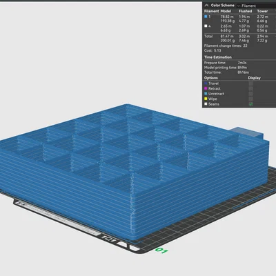Open the Filament color scheme dropdown
This screenshot has width=276, height=276.
257,6
